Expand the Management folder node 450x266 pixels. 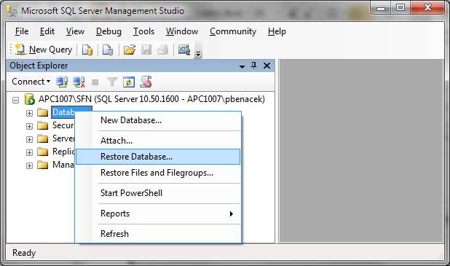tap(29, 165)
